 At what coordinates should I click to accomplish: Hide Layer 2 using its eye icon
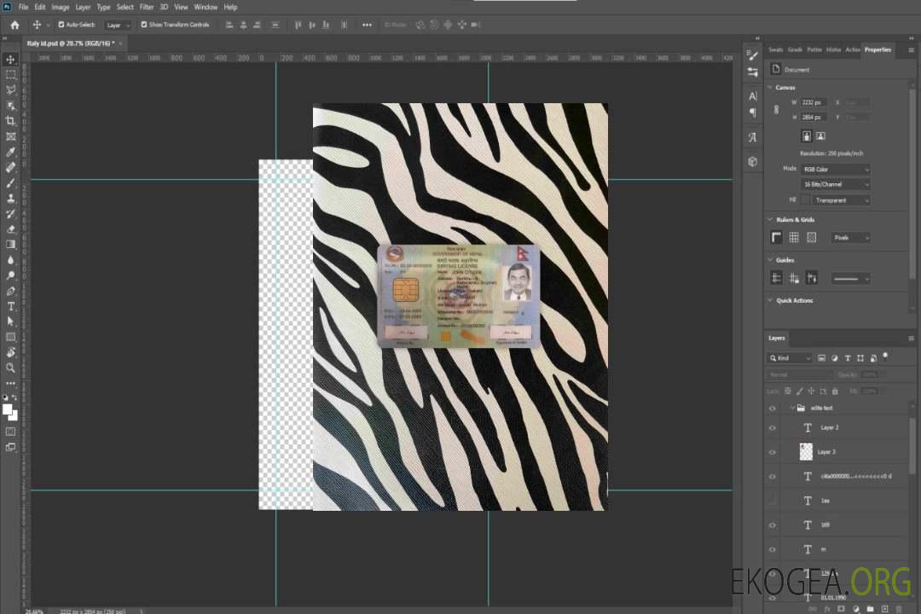point(773,428)
